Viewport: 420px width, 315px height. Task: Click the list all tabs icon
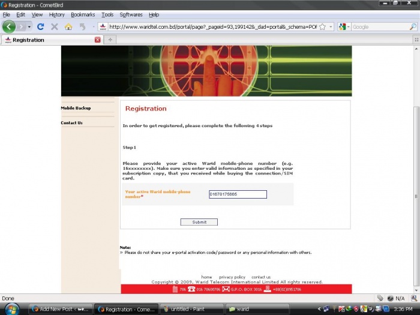point(416,40)
